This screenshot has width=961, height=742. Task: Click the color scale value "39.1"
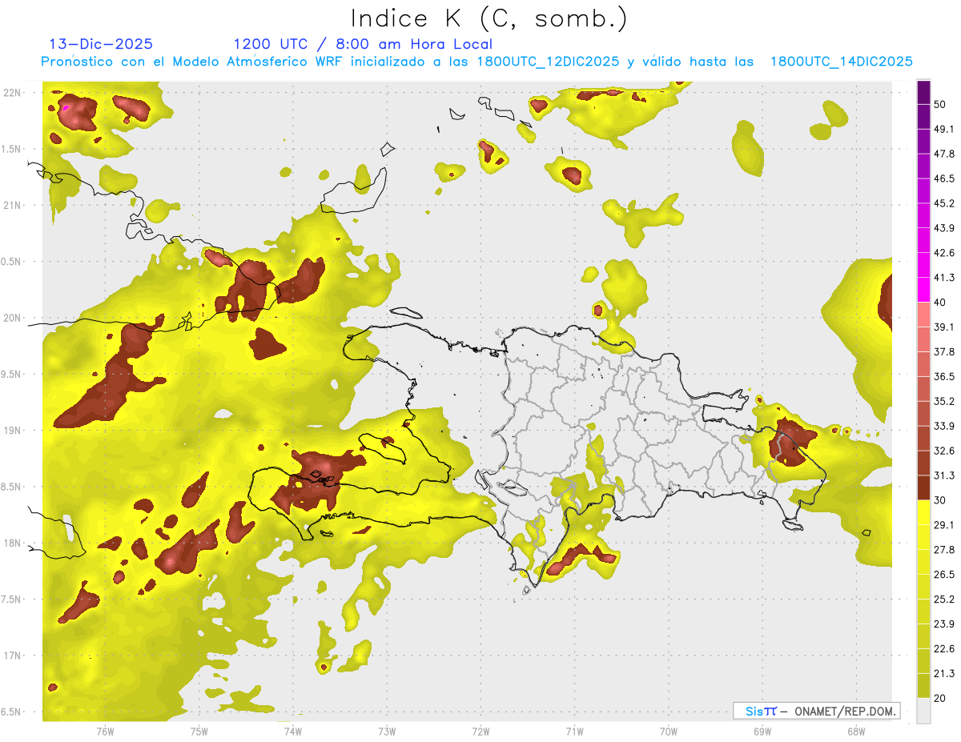click(944, 327)
